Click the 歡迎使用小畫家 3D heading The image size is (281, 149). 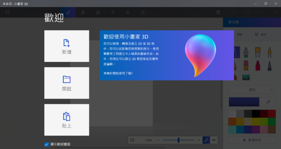coord(126,37)
